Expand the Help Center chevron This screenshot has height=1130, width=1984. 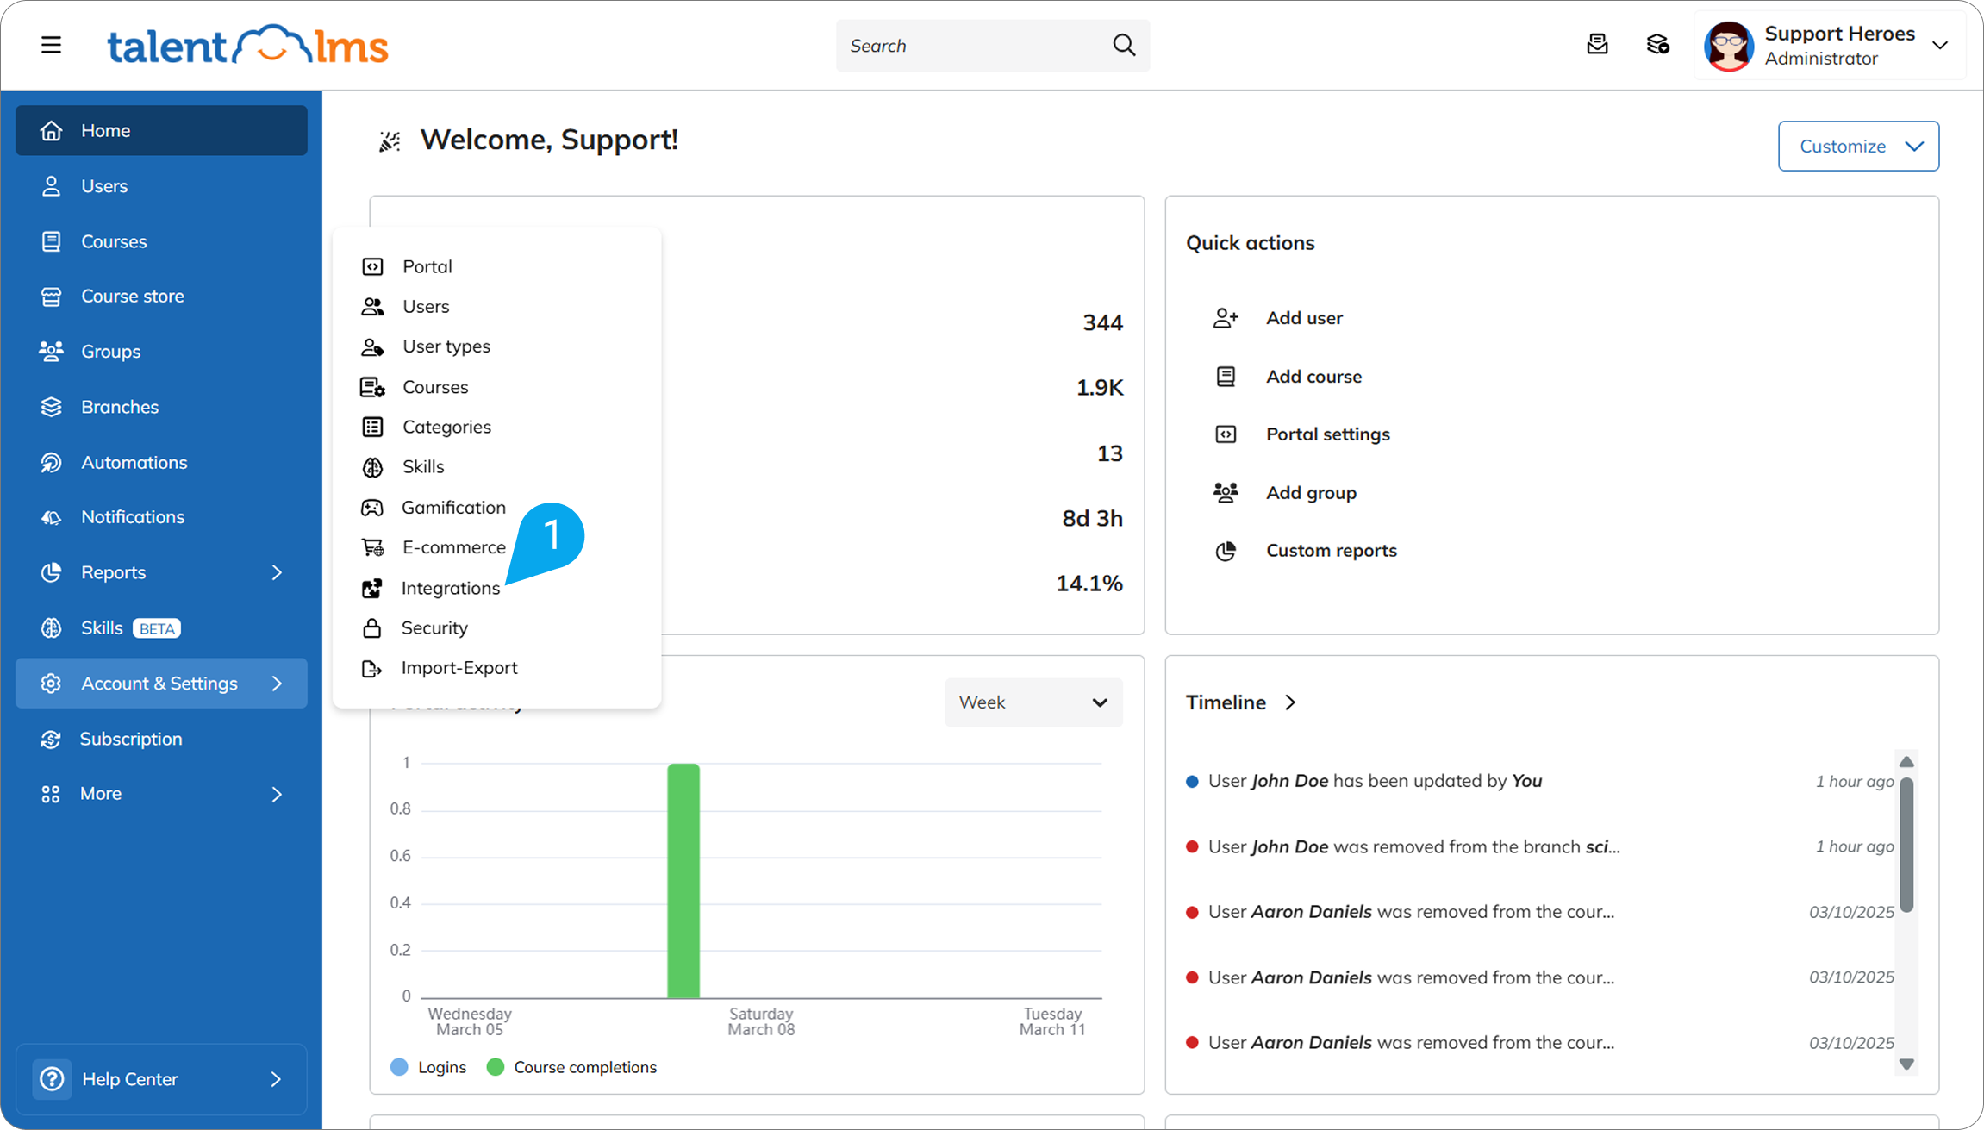point(276,1079)
